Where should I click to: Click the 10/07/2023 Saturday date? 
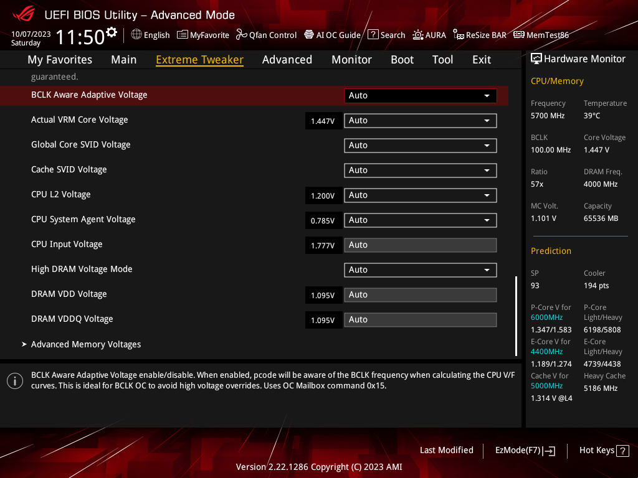coord(31,38)
